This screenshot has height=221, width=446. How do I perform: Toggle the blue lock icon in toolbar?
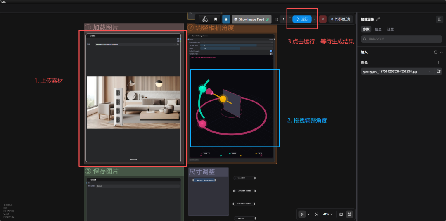point(226,19)
